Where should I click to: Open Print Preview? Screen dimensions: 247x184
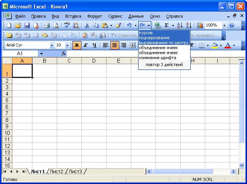point(56,25)
